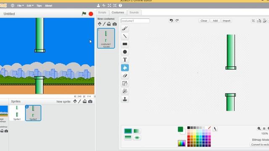Select costume1 thumbnail in costume list

(x=106, y=38)
